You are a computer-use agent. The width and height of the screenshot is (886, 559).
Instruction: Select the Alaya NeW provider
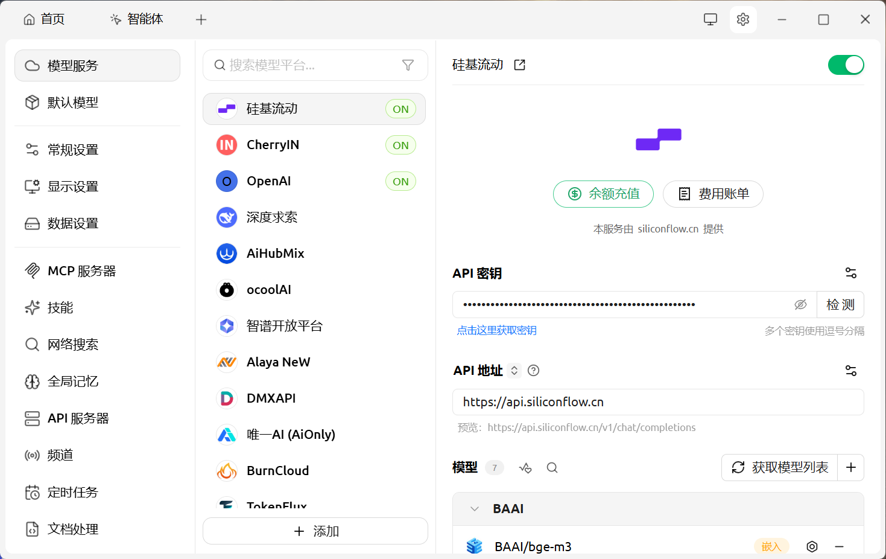pyautogui.click(x=314, y=362)
